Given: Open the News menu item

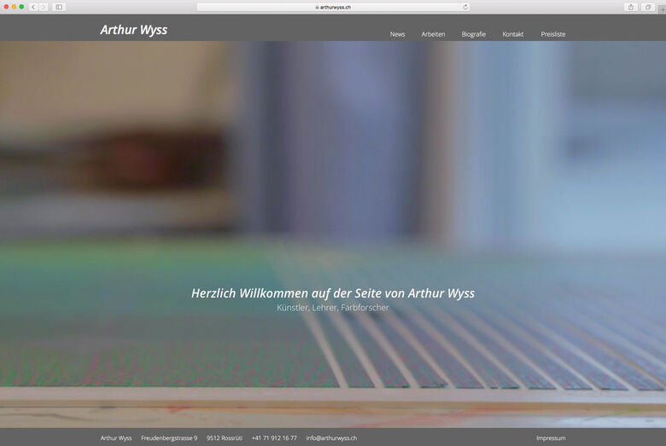Looking at the screenshot, I should pos(397,34).
